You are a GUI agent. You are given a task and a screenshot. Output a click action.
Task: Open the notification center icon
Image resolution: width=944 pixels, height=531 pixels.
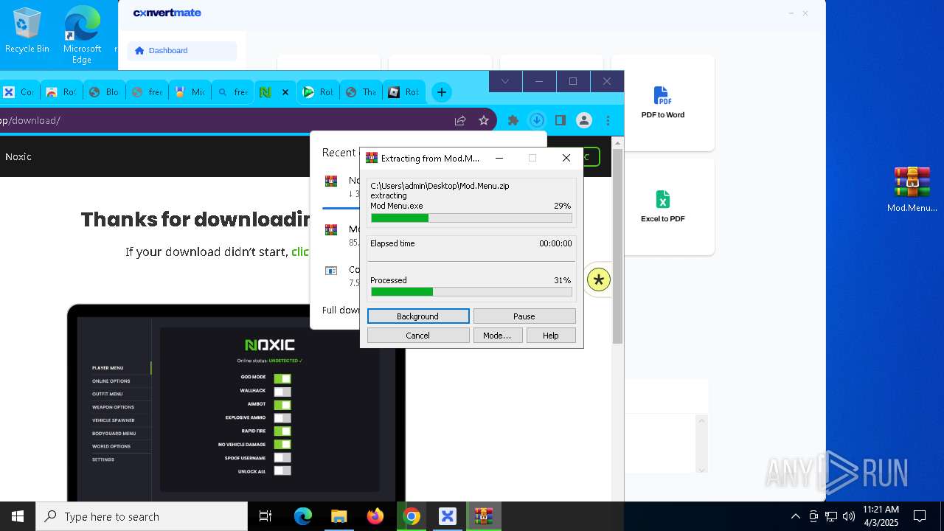pyautogui.click(x=920, y=516)
